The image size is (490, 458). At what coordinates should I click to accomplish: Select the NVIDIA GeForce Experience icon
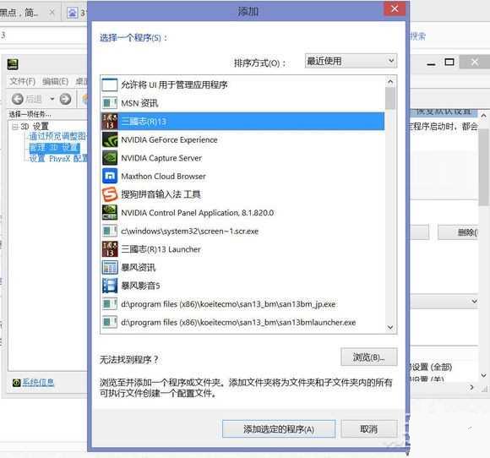coord(110,139)
